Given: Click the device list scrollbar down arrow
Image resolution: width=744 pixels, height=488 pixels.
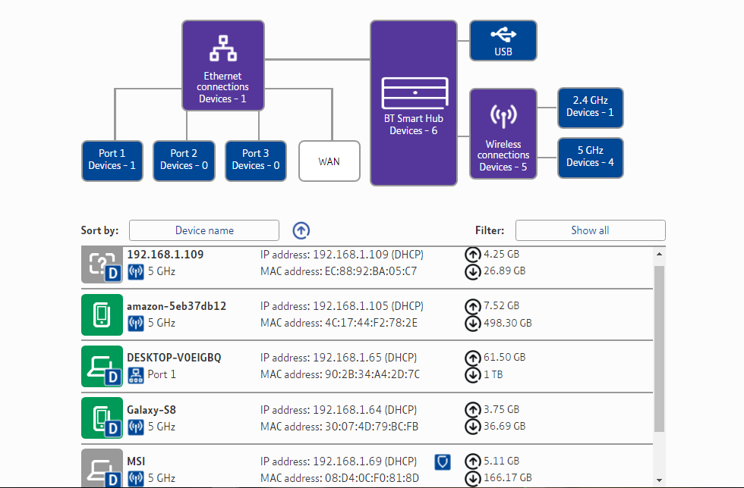Looking at the screenshot, I should [x=658, y=479].
